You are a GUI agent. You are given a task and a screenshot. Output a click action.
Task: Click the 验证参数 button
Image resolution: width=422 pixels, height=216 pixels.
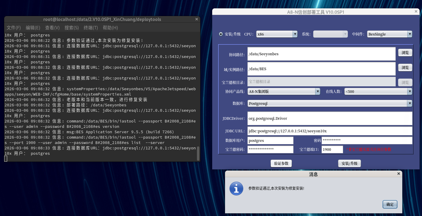281,163
